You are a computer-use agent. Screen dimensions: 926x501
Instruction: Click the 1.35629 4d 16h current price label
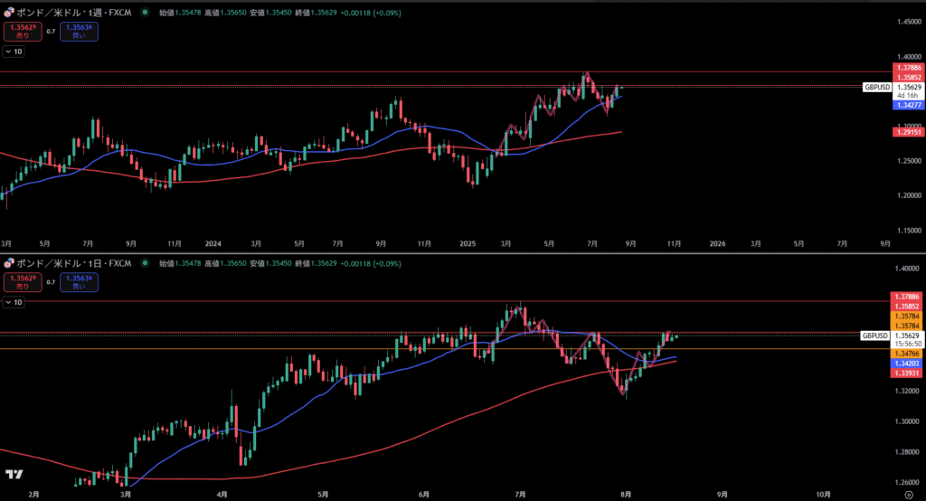click(908, 91)
